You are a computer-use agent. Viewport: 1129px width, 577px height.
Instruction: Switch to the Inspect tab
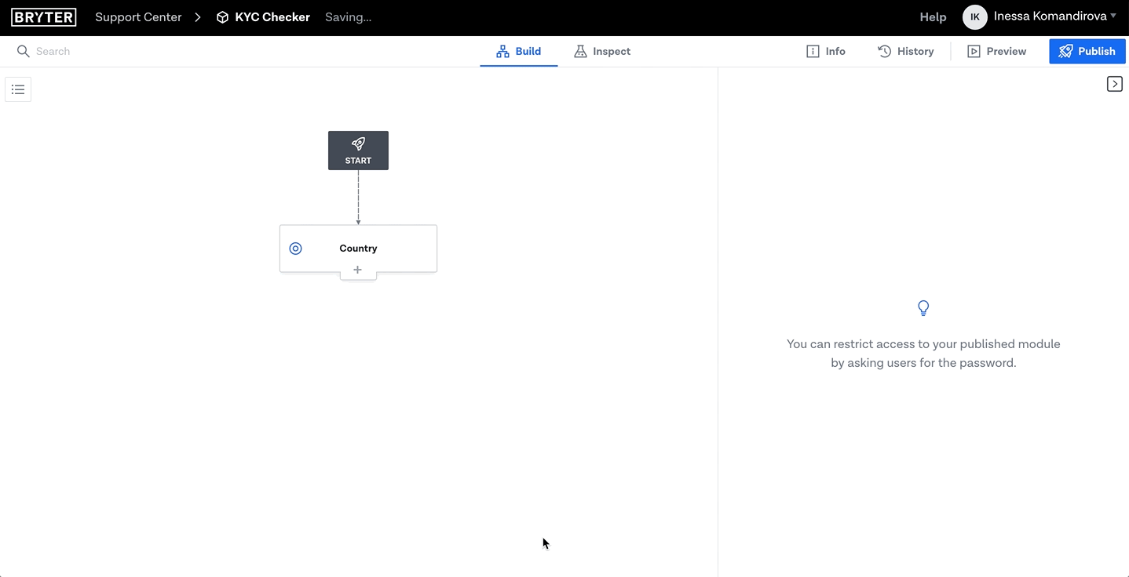coord(602,52)
